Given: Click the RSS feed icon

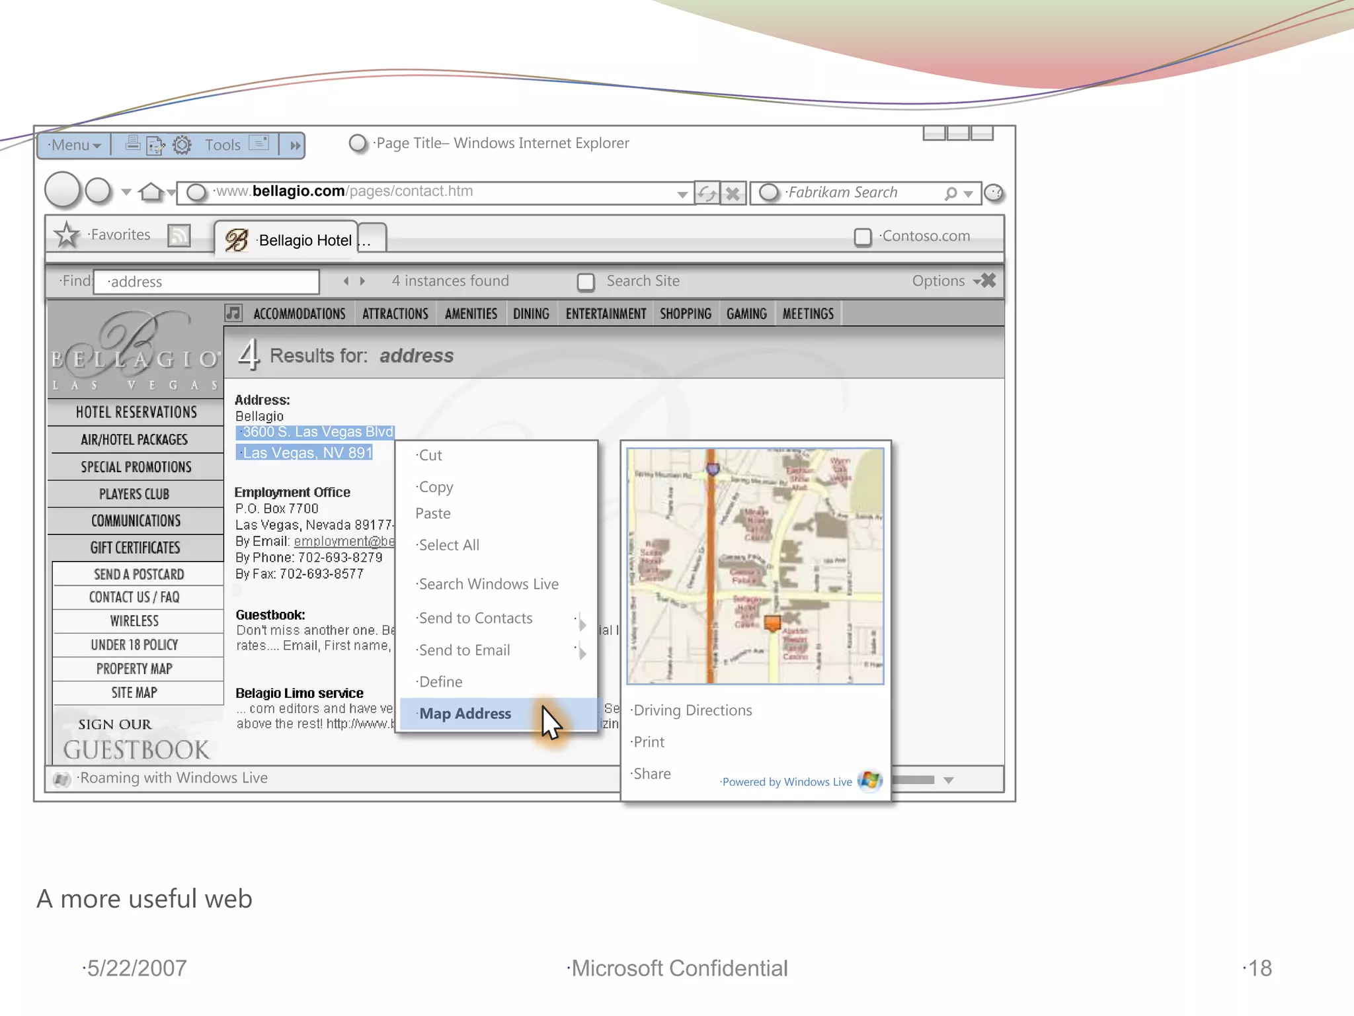Looking at the screenshot, I should pyautogui.click(x=179, y=235).
